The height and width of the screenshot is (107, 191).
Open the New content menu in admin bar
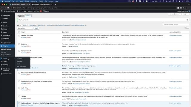[24, 11]
